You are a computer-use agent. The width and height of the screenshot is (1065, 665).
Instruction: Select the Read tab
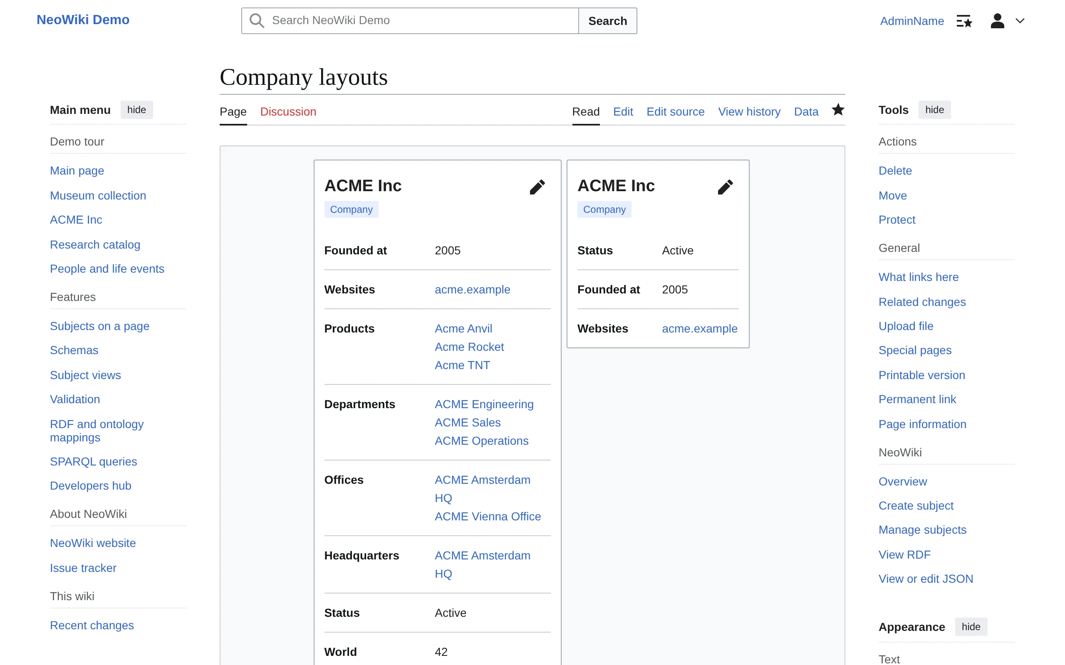586,112
